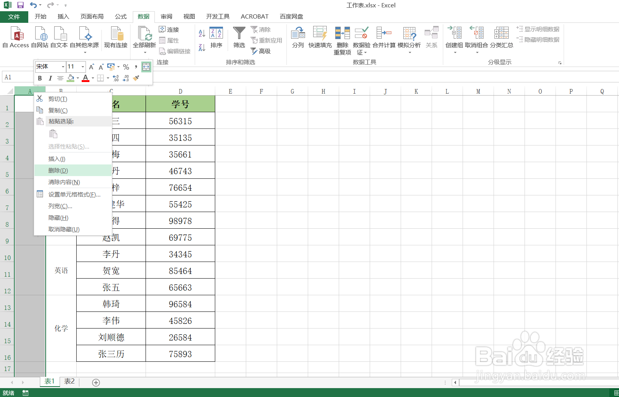Click fill color bucket swatch
This screenshot has width=619, height=397.
[x=70, y=78]
